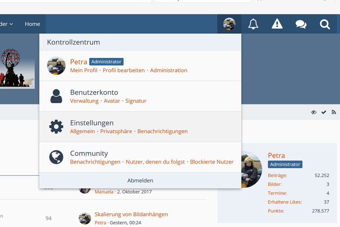Open Privatsphäre settings link

pyautogui.click(x=116, y=131)
